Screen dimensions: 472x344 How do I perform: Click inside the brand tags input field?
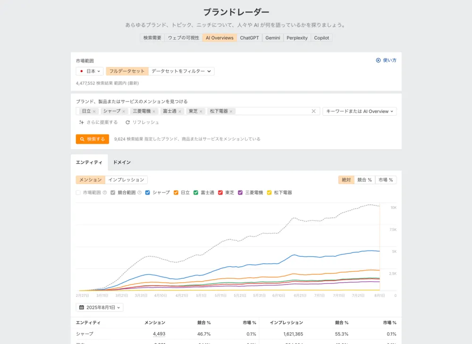coord(197,111)
